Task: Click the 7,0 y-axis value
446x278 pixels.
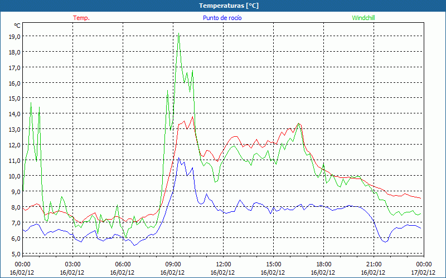Action: [x=16, y=223]
